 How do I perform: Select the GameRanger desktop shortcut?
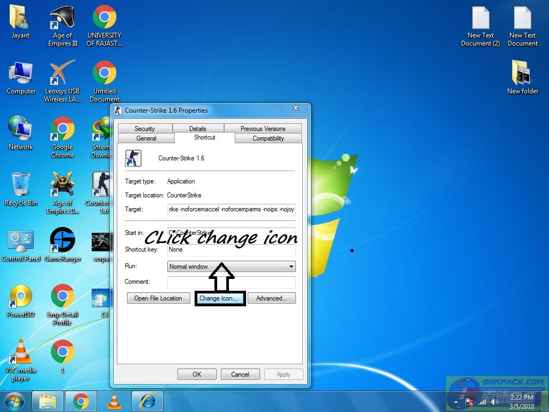(62, 245)
